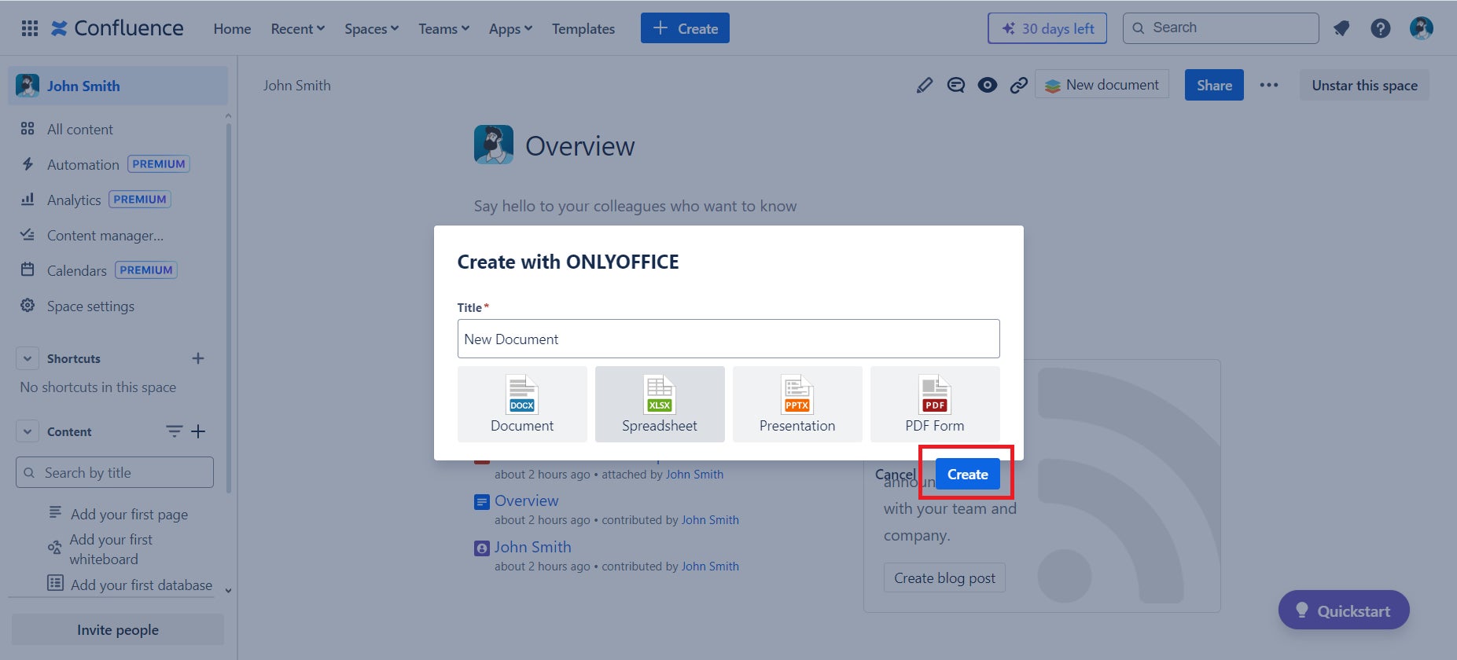Viewport: 1457px width, 660px height.
Task: Open the more actions ellipsis menu
Action: [1269, 85]
